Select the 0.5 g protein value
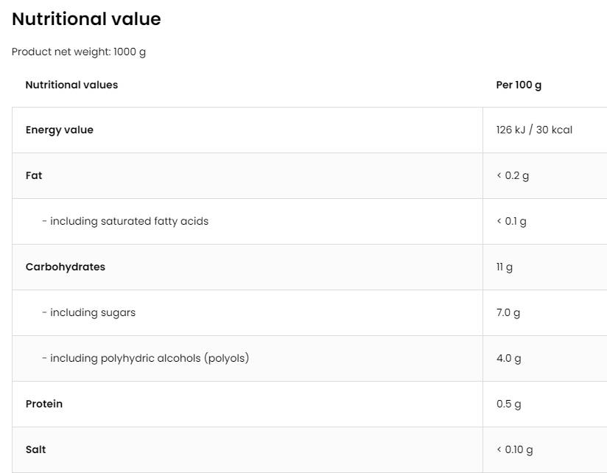Viewport: 607px width, 473px height. coord(508,404)
